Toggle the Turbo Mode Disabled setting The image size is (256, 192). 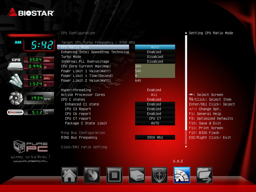click(x=154, y=57)
